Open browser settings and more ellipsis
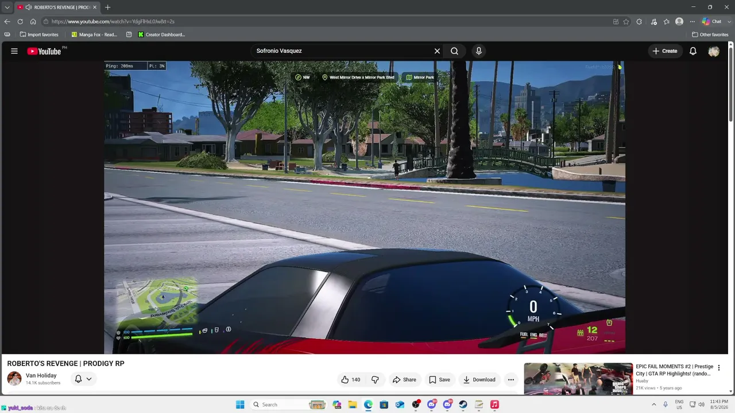Viewport: 735px width, 413px height. pyautogui.click(x=692, y=22)
